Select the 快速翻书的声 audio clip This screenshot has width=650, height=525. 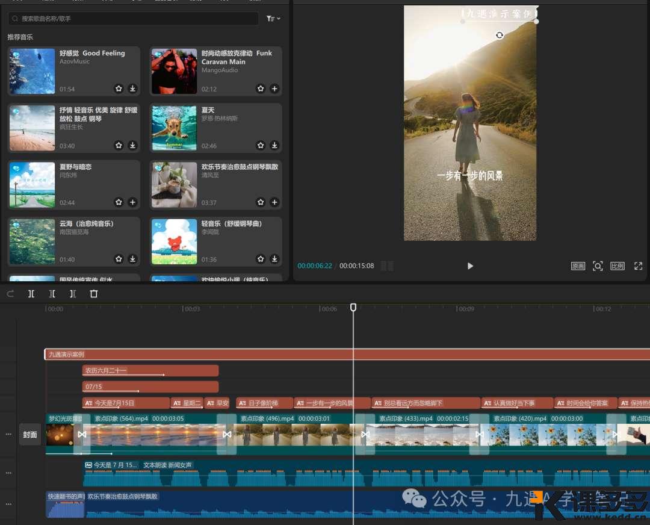[65, 505]
